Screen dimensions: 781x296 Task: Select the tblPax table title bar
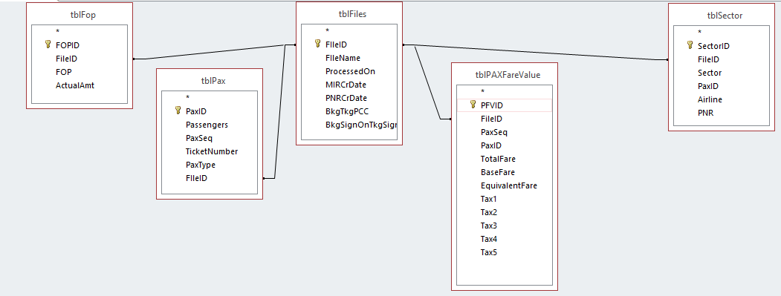click(x=210, y=81)
